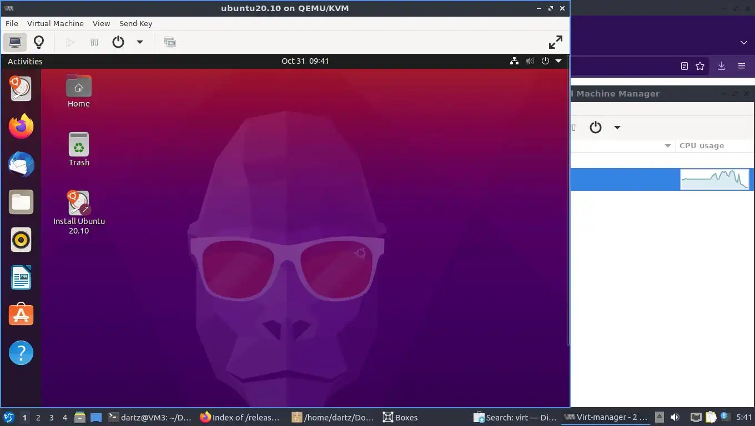Expand the guest system menu arrow
Viewport: 755px width, 426px height.
point(558,61)
